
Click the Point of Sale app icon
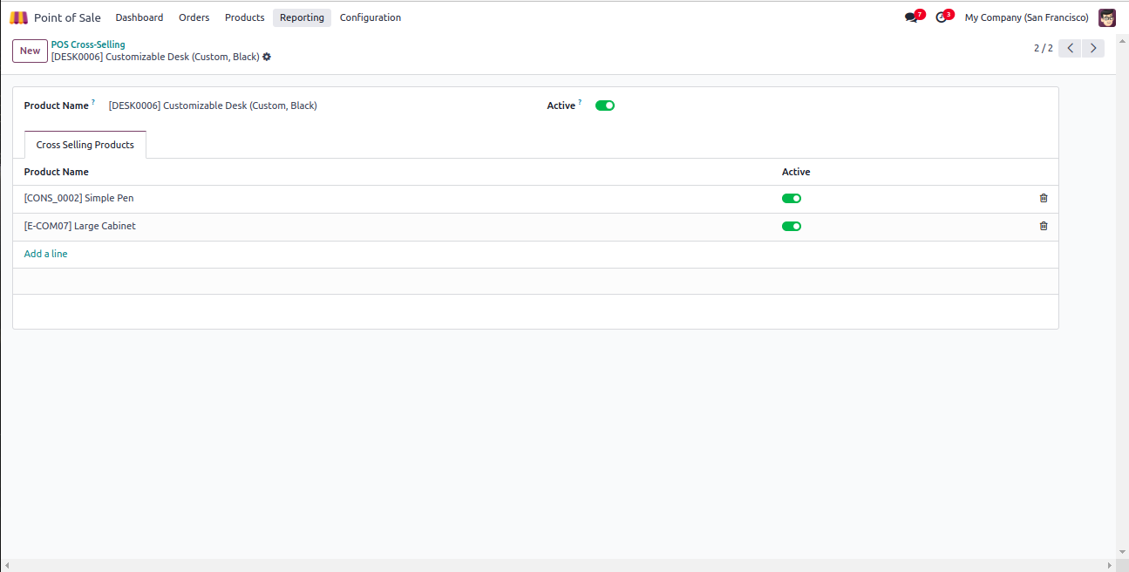(x=19, y=17)
